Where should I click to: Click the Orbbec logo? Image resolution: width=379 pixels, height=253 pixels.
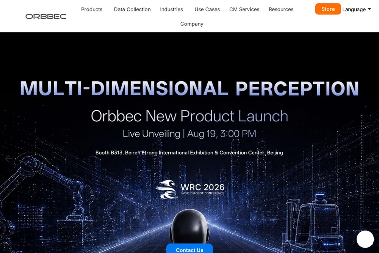(46, 16)
